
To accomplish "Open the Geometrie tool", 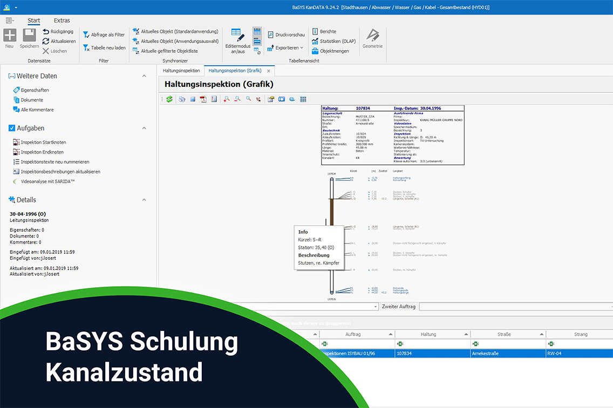I will click(372, 39).
